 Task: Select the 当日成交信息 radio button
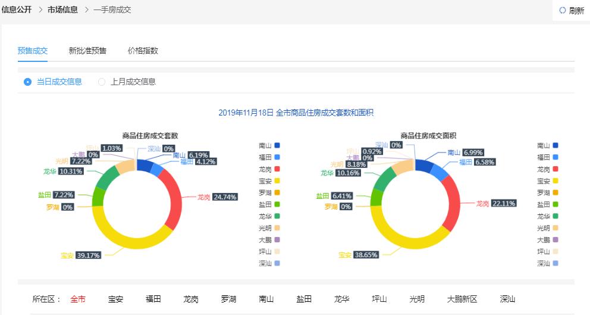pyautogui.click(x=27, y=82)
